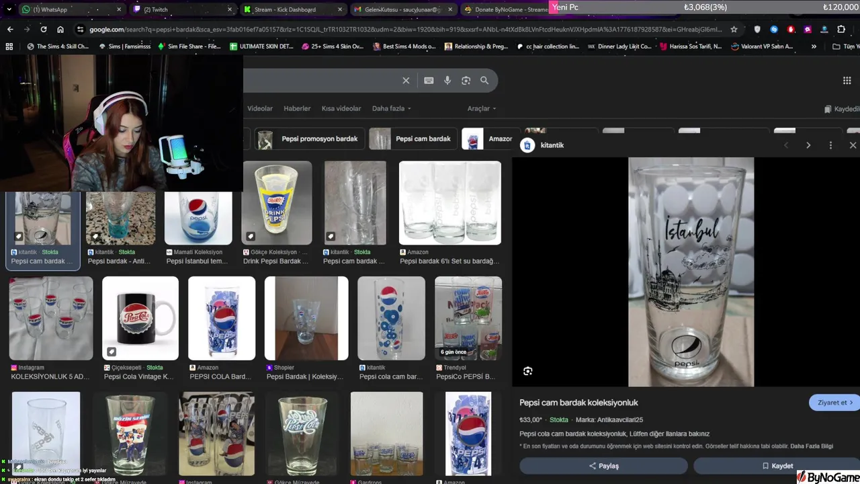Image resolution: width=860 pixels, height=484 pixels.
Task: Open Trendyol PepsiCo PEPSİ B thumbnail
Action: (x=468, y=318)
